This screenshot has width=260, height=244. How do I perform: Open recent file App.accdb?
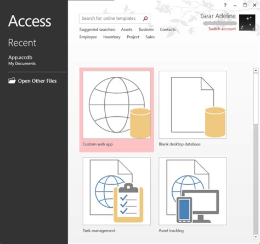click(x=22, y=60)
